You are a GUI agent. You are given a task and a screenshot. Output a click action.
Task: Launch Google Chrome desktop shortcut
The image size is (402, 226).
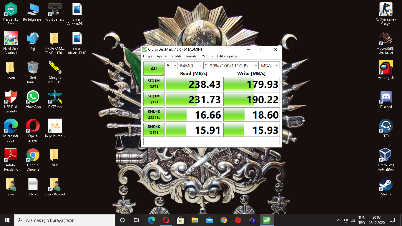coord(33,160)
